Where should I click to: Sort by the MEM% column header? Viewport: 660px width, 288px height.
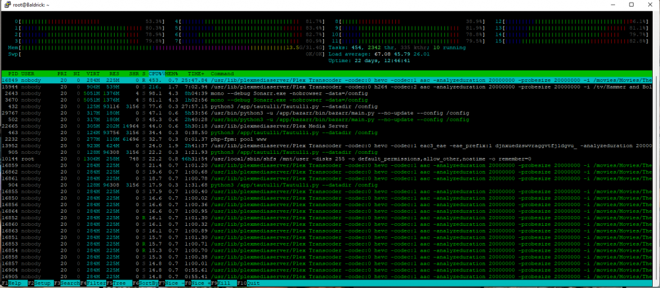(x=172, y=74)
